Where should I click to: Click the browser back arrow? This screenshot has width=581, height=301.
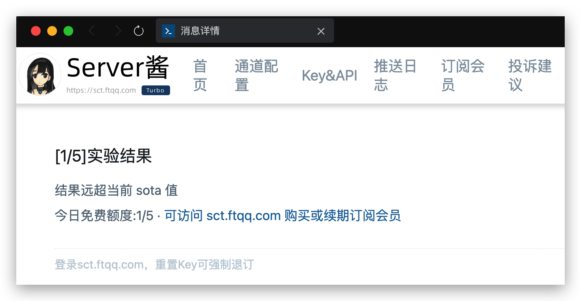click(92, 31)
